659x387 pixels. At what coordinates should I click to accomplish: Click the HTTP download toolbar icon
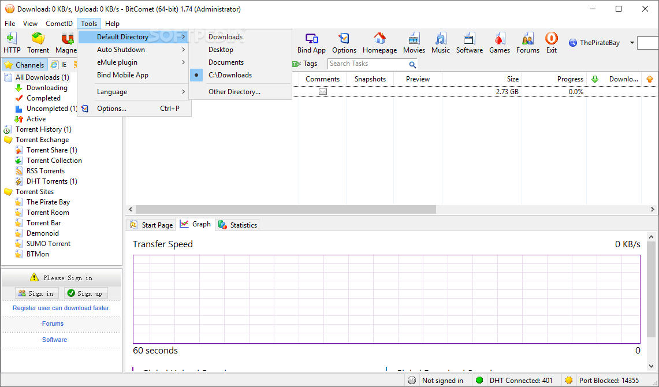(x=12, y=42)
